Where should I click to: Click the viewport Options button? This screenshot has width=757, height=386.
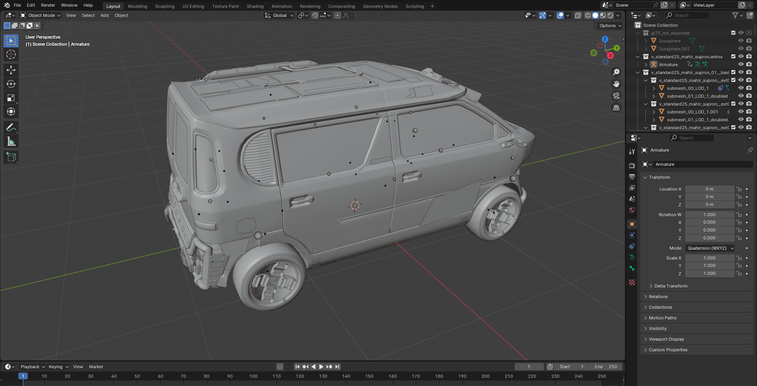[x=610, y=26]
